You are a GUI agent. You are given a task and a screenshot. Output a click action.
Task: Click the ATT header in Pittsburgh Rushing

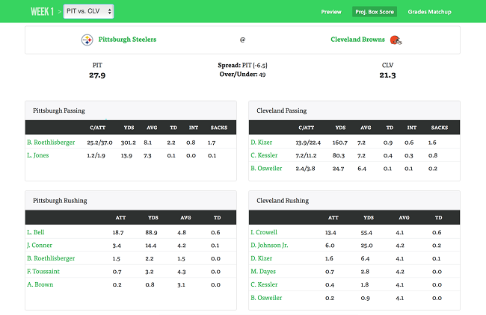click(x=120, y=217)
